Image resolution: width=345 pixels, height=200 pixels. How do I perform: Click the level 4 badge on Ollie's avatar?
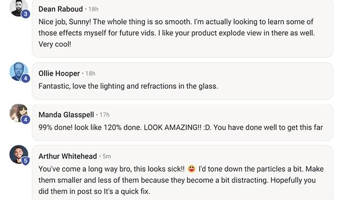click(25, 78)
